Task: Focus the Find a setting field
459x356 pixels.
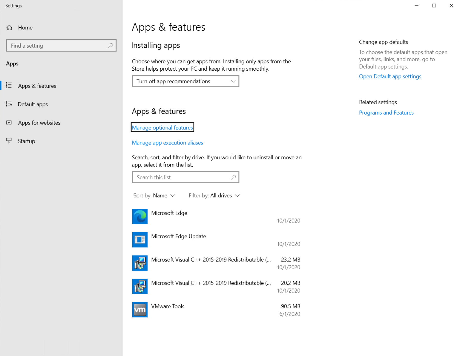Action: [61, 46]
